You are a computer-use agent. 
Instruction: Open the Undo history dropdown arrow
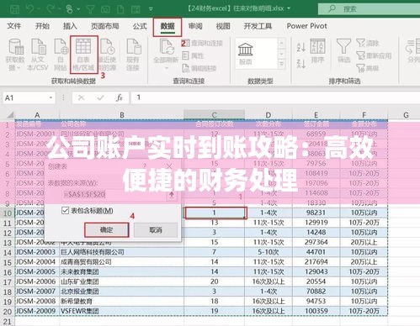(39, 9)
